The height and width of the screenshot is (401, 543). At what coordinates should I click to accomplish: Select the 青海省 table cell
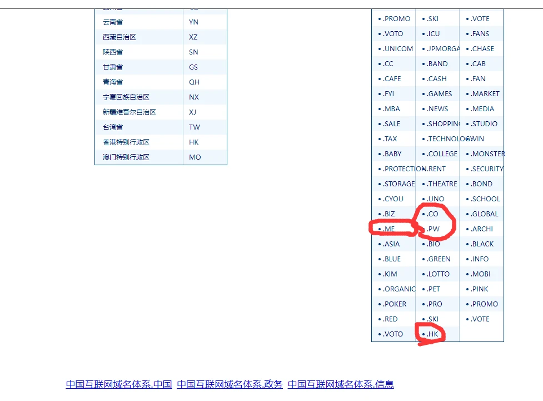[x=139, y=82]
